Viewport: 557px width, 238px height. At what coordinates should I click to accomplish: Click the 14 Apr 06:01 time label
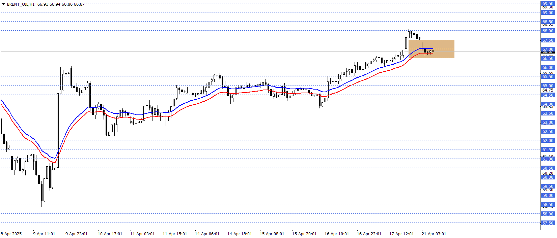click(x=207, y=234)
